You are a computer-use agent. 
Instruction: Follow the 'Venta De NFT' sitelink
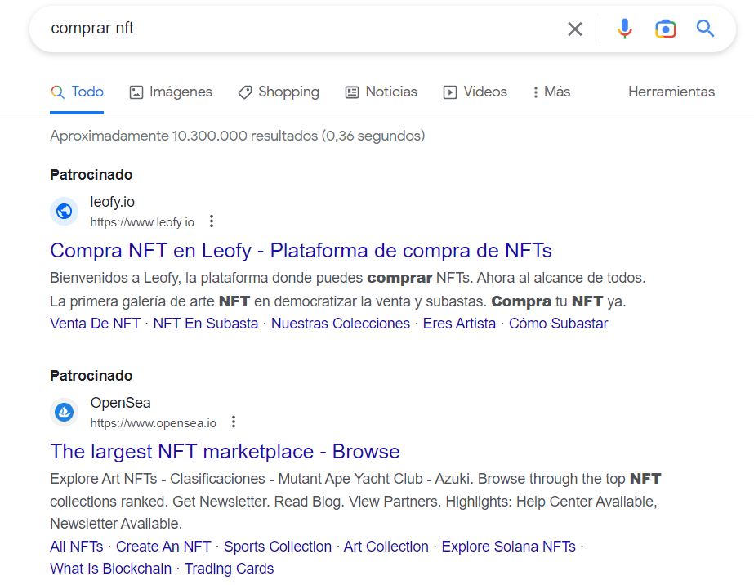96,324
